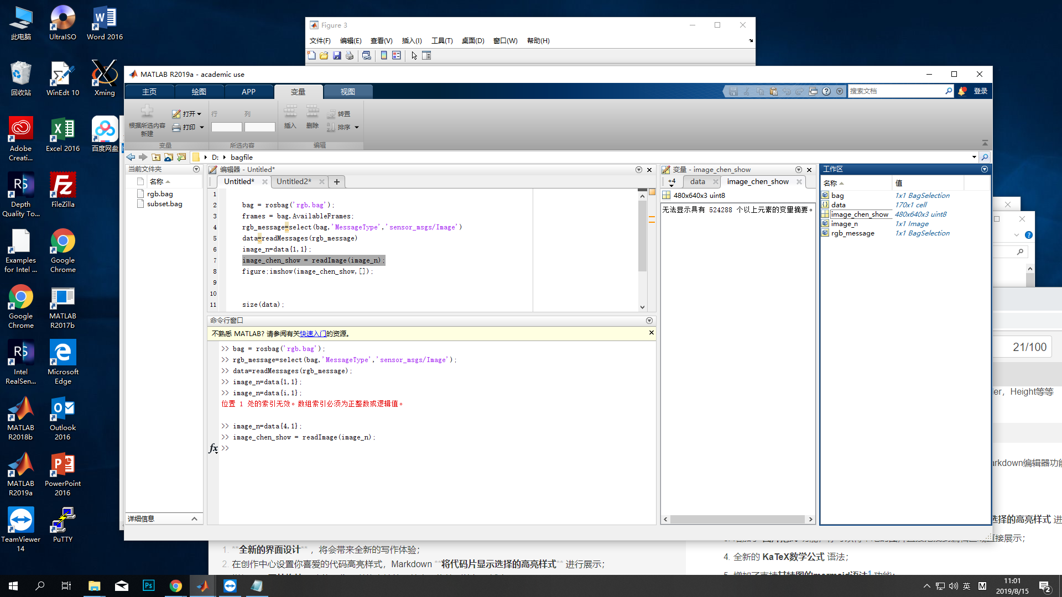
Task: Click the Paste icon in quick access toolbar
Action: point(773,92)
